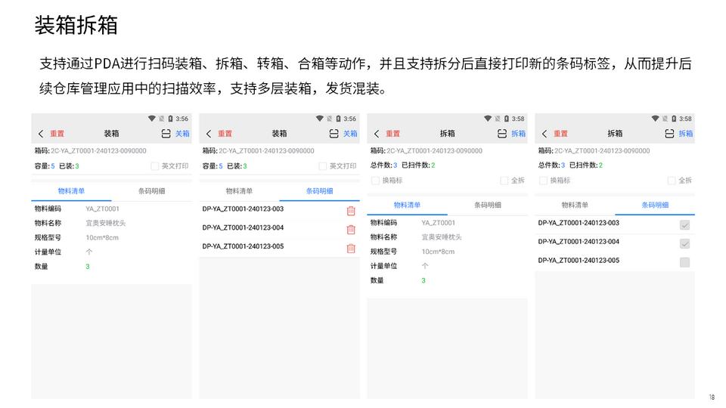Screen dimensions: 726x408
Task: Click blue 拆箱 button in third screen
Action: (x=518, y=134)
